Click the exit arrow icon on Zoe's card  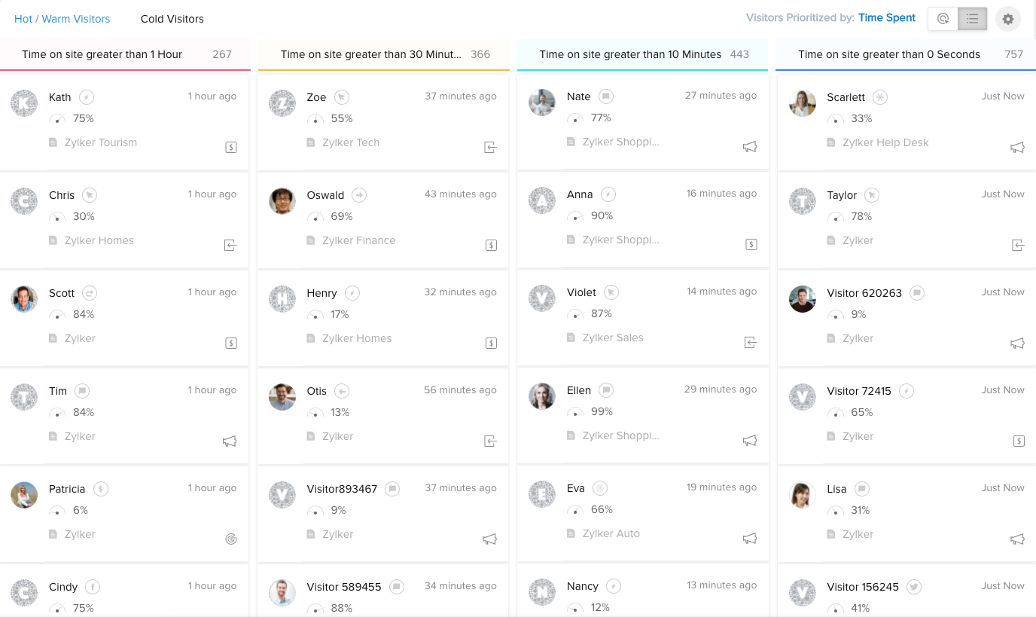[x=490, y=148]
